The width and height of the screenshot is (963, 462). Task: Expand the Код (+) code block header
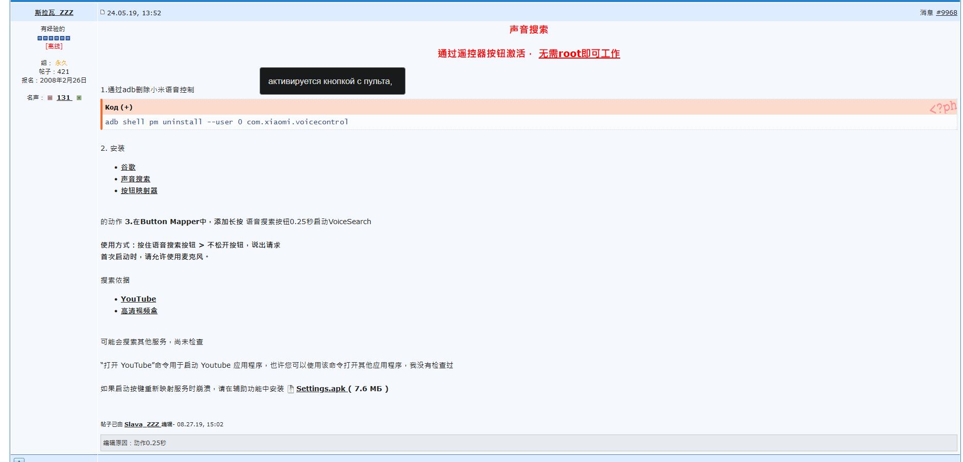119,107
